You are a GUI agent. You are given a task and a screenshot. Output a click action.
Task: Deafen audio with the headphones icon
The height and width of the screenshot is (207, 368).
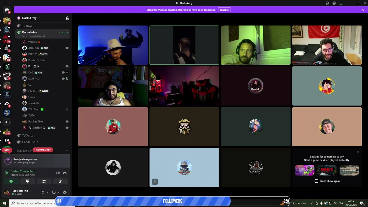[54, 192]
